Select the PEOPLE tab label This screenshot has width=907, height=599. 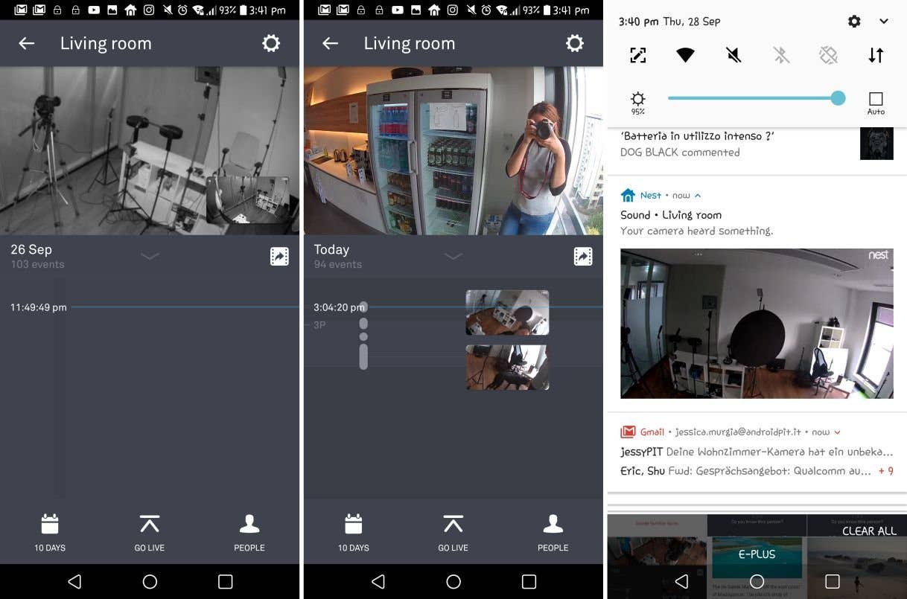coord(553,548)
